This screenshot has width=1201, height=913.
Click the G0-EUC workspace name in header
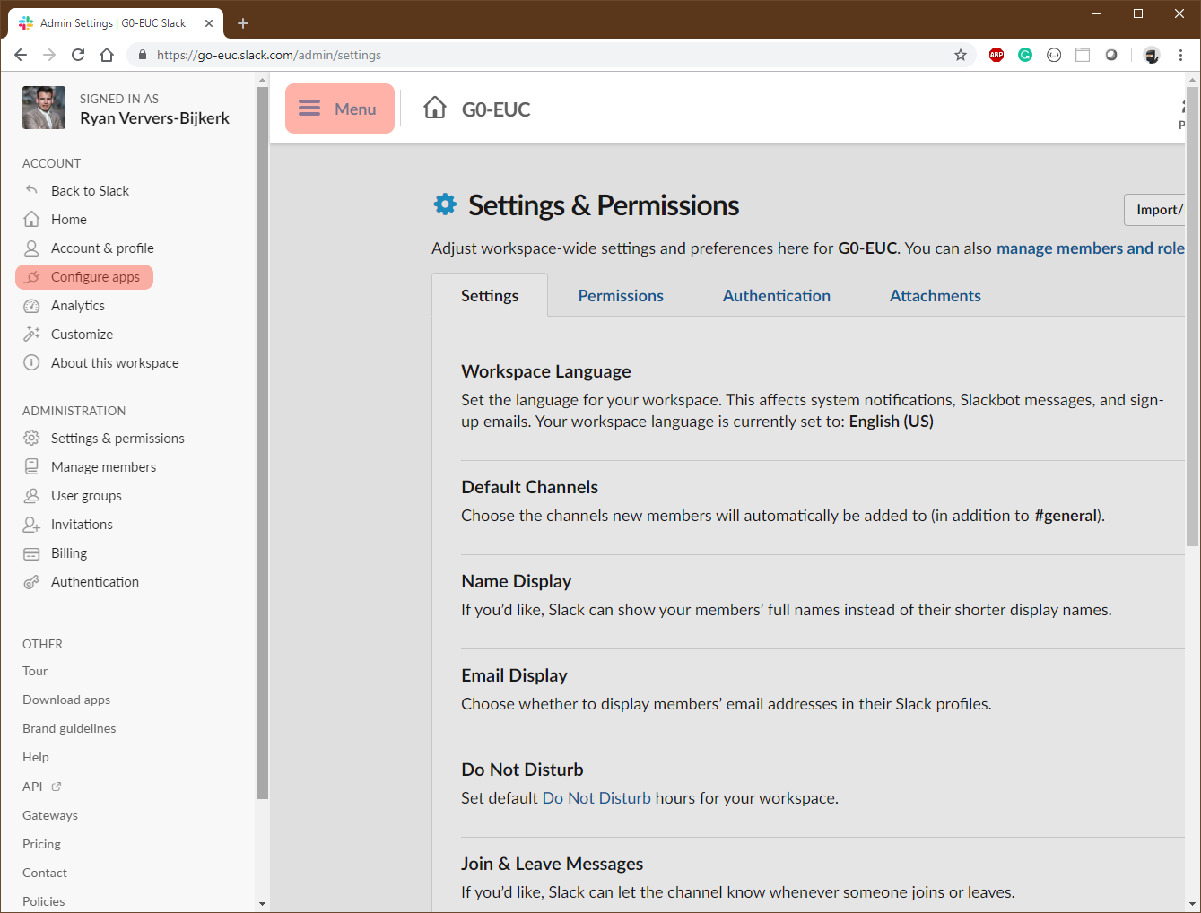[496, 109]
